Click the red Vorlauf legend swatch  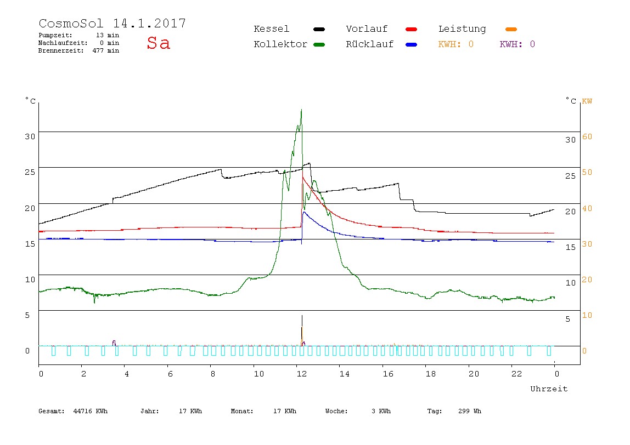click(412, 29)
